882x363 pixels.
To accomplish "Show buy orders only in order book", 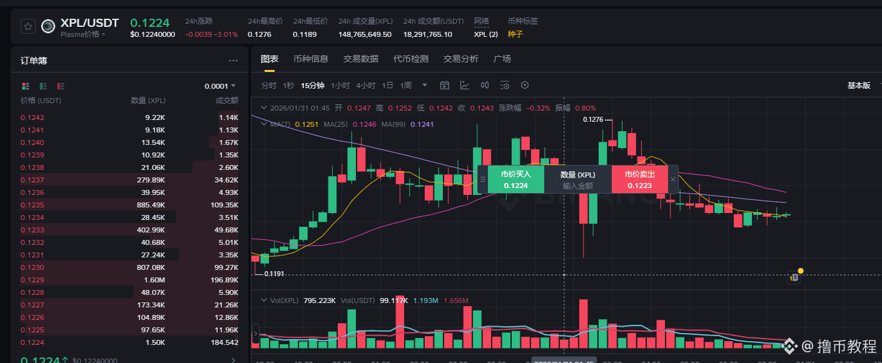I will [x=43, y=86].
